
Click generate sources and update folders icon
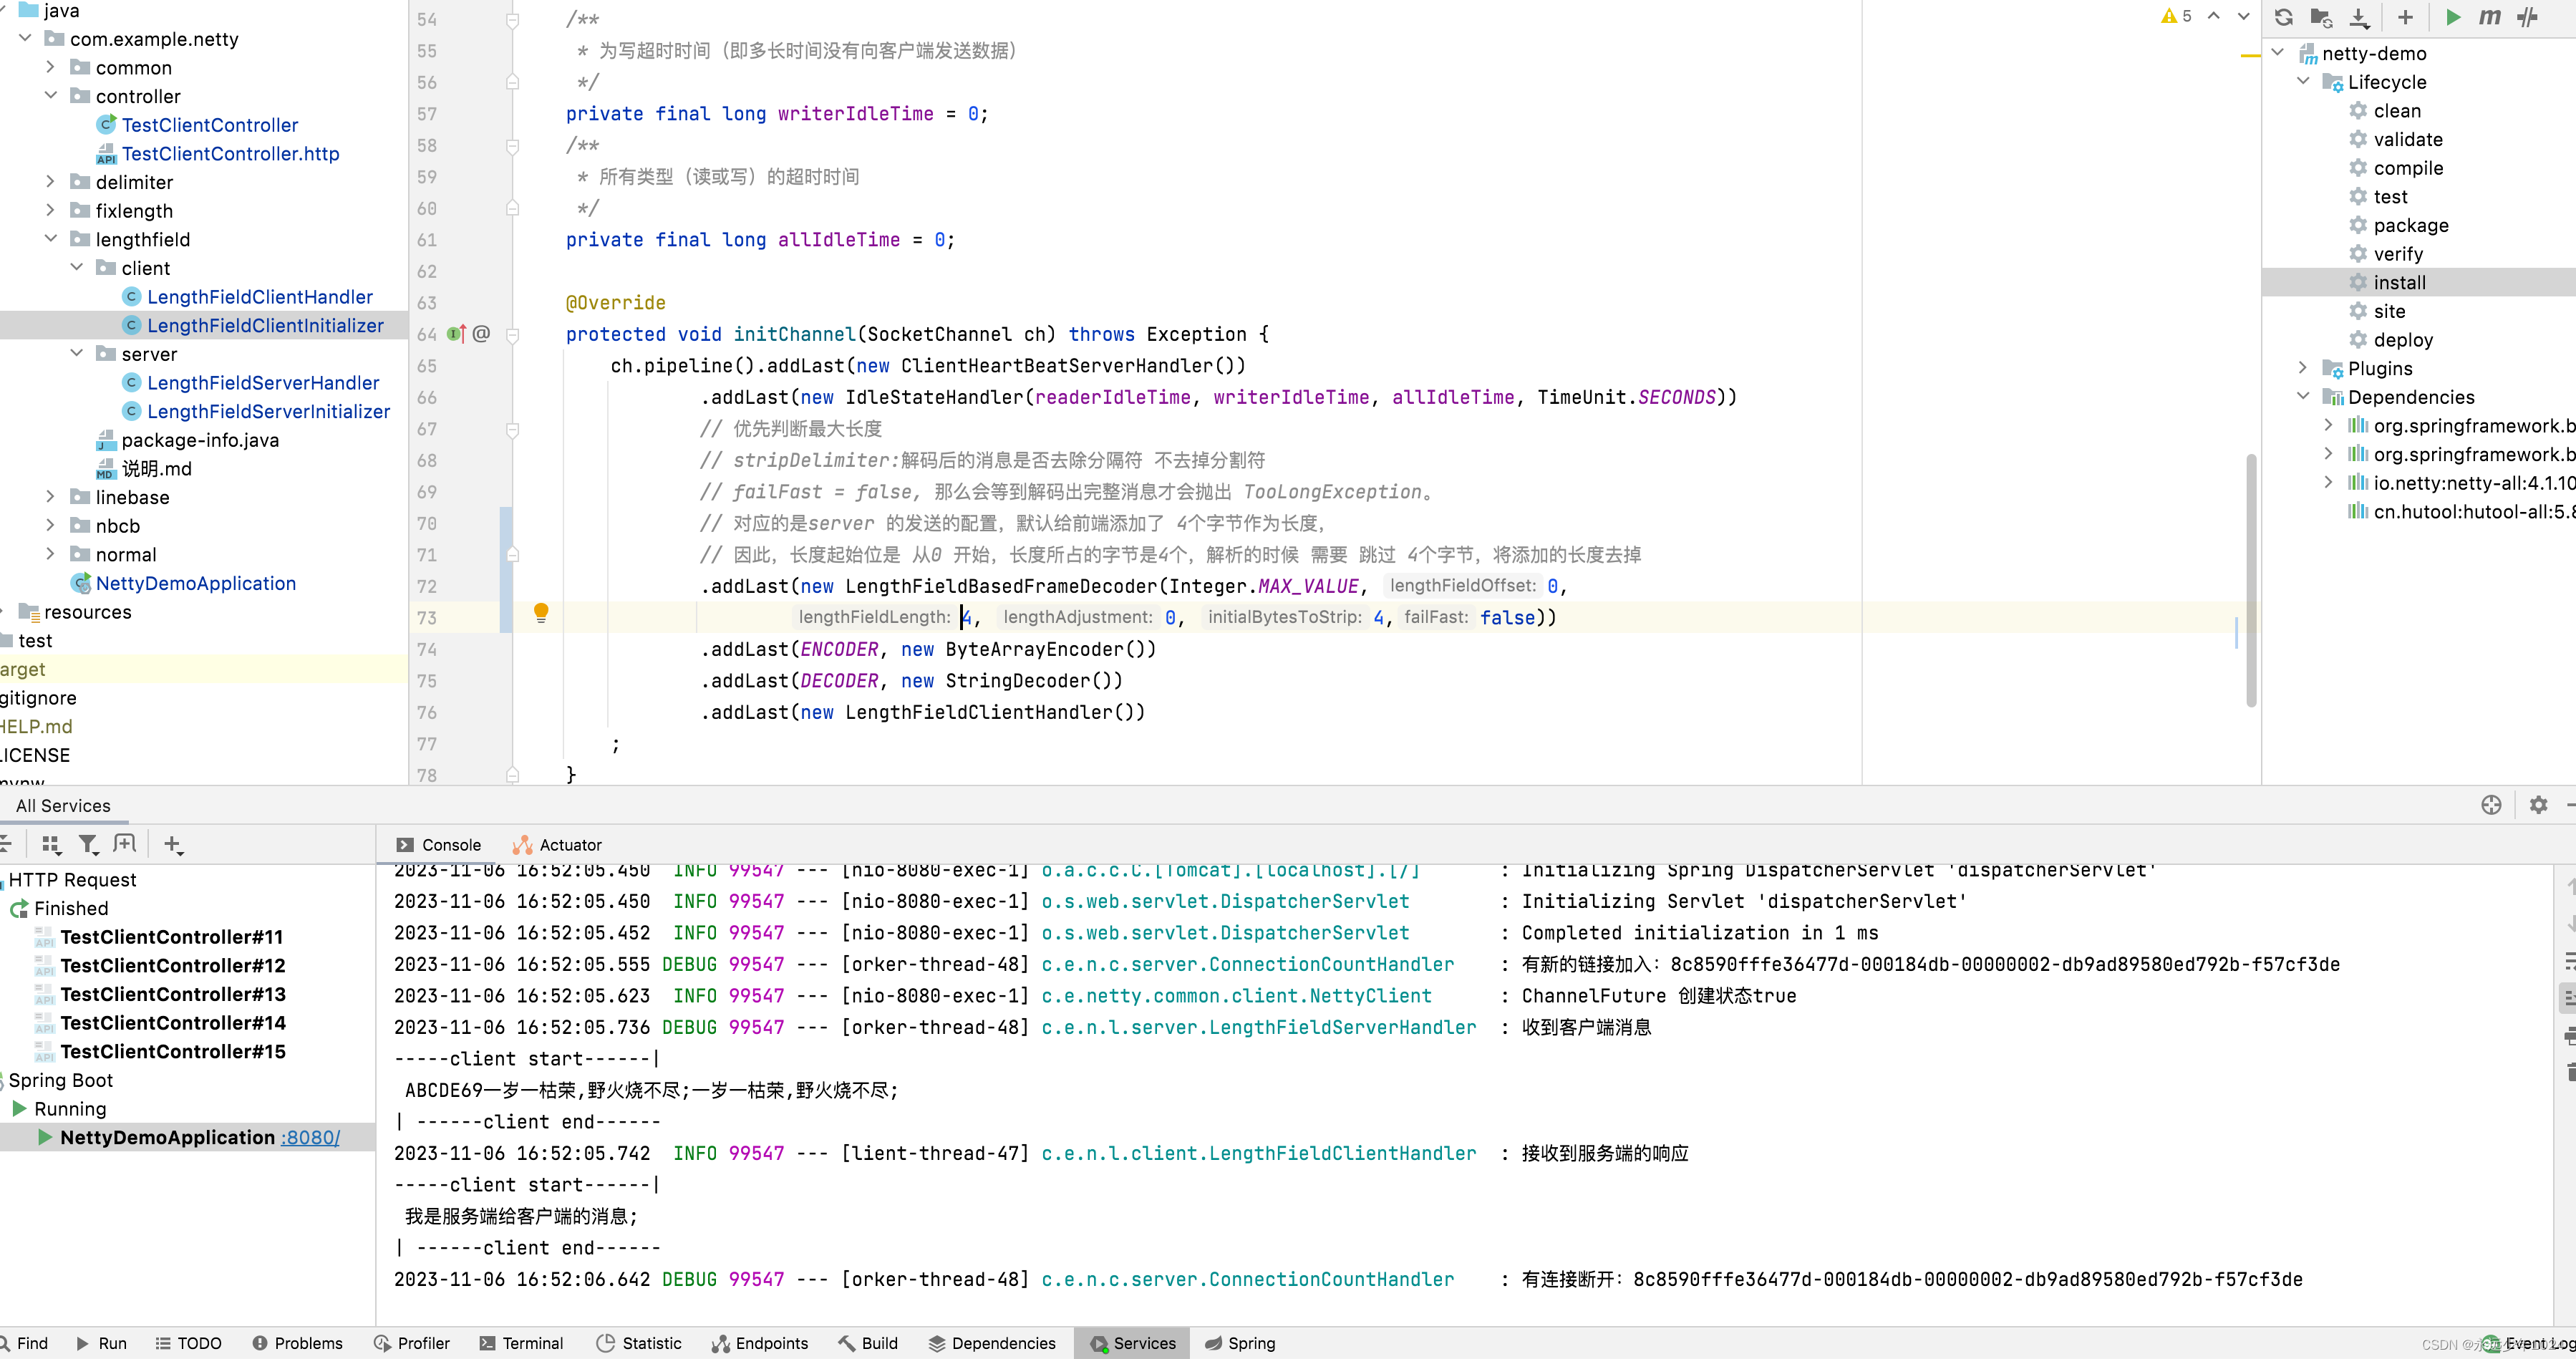point(2321,17)
